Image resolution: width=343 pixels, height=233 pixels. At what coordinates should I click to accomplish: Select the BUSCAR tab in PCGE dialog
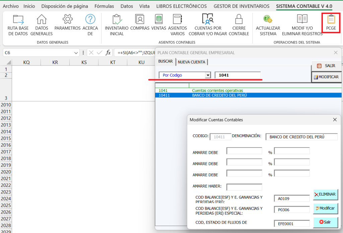tap(165, 62)
